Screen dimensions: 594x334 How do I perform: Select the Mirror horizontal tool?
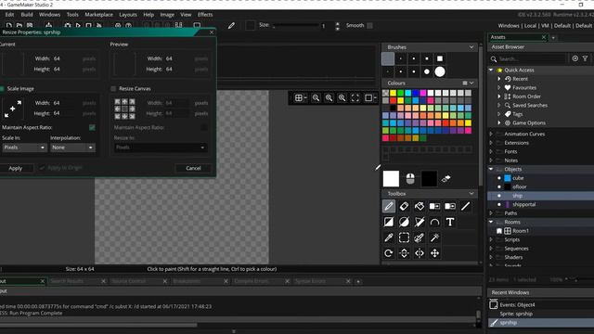(420, 253)
